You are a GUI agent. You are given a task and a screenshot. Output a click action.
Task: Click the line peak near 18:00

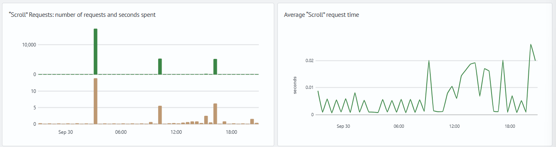click(503, 60)
